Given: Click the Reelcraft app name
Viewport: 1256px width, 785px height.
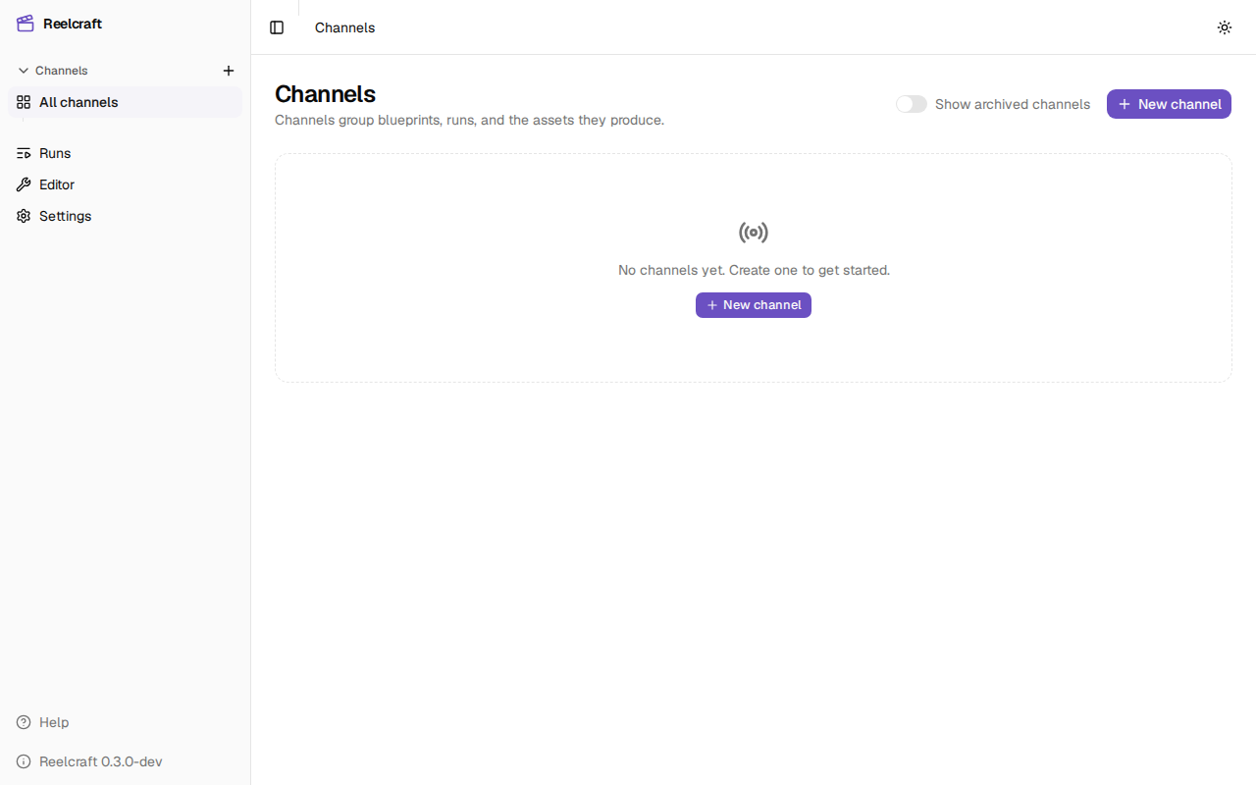Looking at the screenshot, I should click(x=73, y=24).
